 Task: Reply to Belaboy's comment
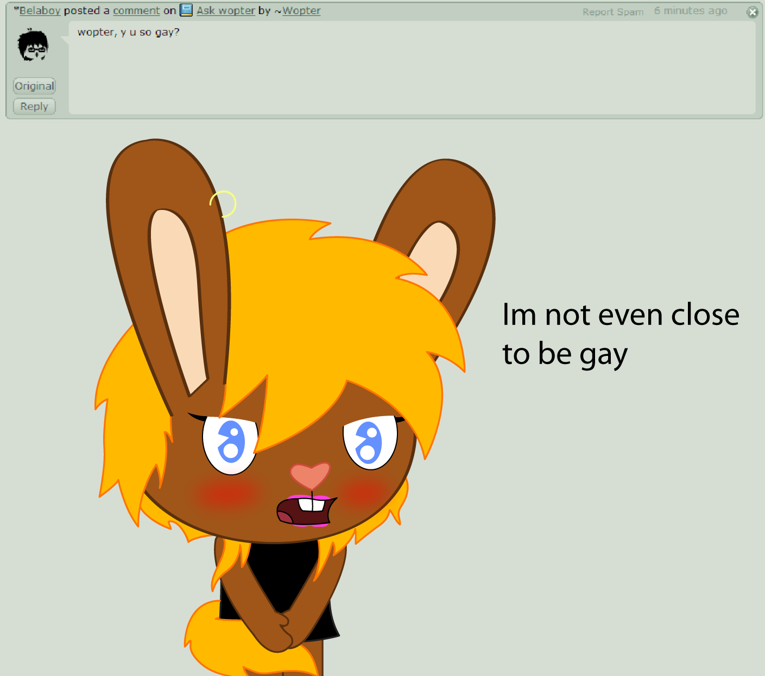[34, 106]
